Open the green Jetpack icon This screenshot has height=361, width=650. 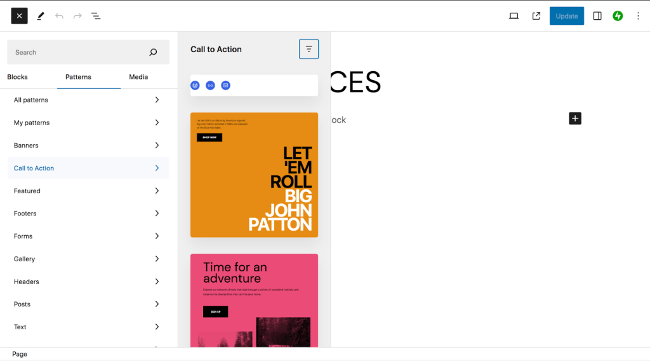click(x=618, y=16)
